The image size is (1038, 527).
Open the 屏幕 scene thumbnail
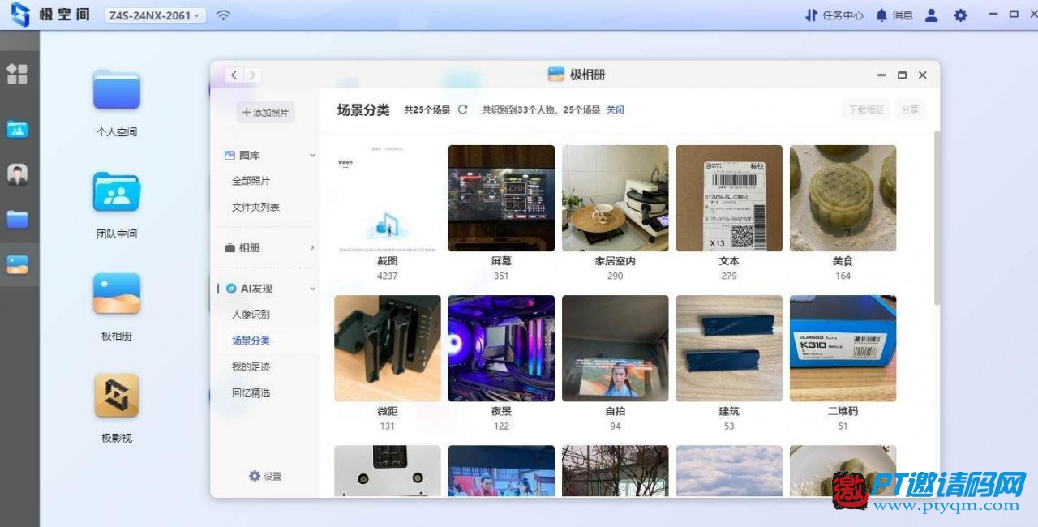click(x=501, y=198)
